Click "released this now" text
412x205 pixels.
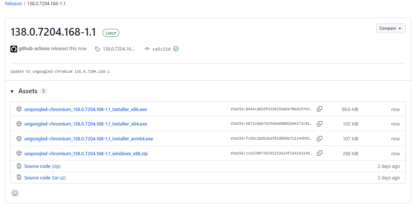click(69, 49)
